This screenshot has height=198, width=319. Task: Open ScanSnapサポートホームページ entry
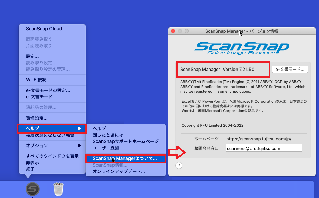tap(125, 141)
